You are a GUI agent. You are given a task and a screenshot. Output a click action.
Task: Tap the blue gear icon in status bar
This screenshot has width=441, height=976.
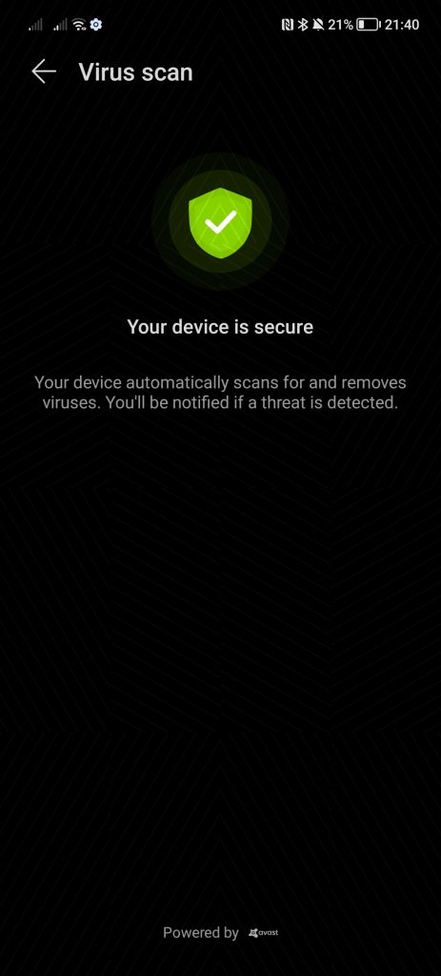point(96,25)
